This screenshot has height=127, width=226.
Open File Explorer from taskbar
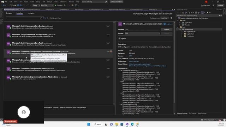pos(117,124)
